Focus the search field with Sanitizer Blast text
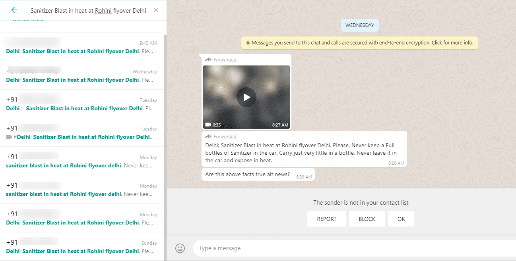This screenshot has height=261, width=516. 88,11
